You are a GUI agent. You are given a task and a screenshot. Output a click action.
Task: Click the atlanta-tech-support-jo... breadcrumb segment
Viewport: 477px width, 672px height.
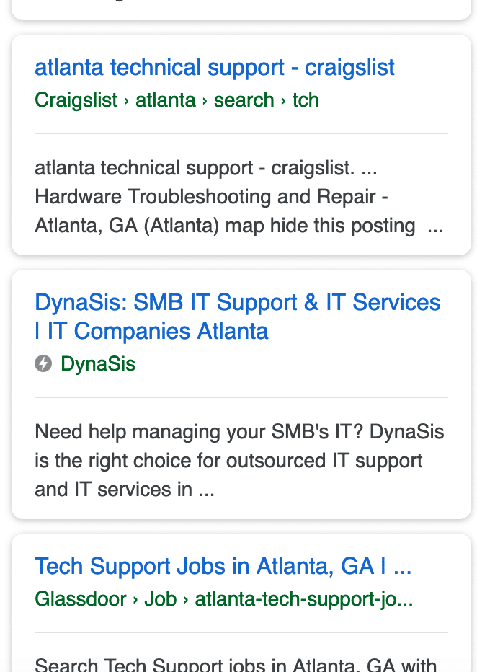pyautogui.click(x=304, y=598)
